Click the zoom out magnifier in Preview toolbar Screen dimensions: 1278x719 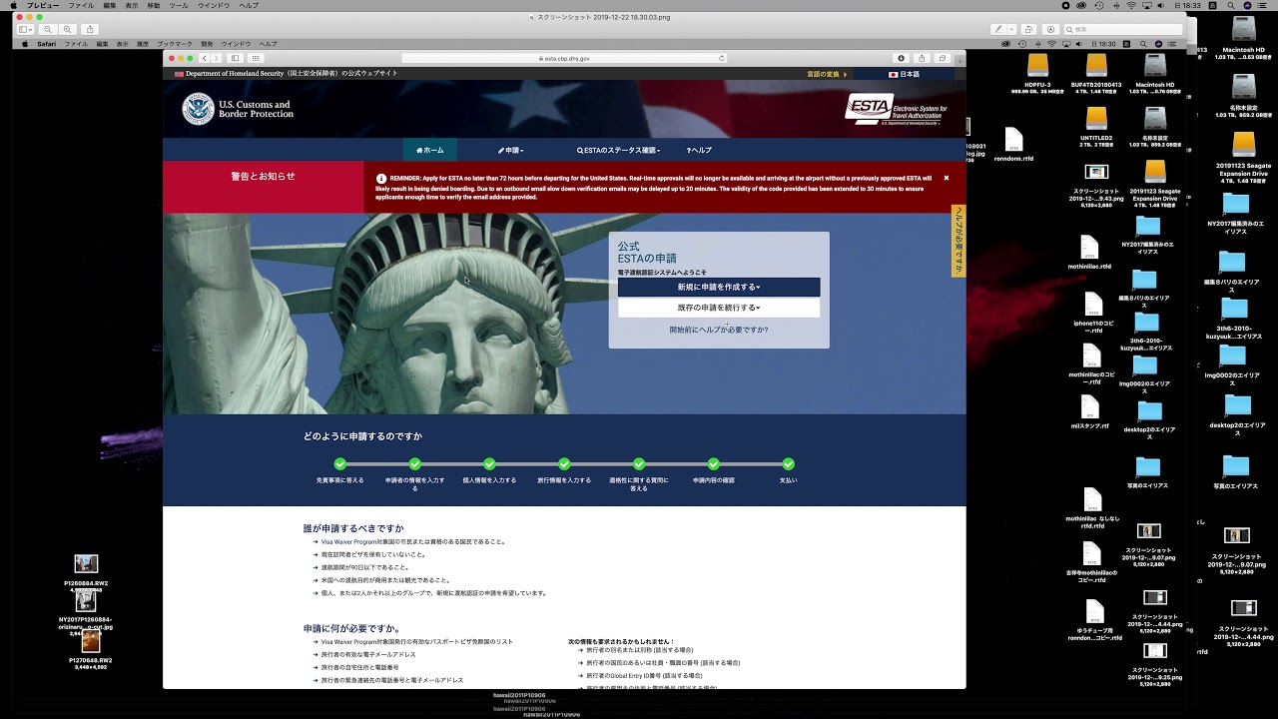pos(48,30)
